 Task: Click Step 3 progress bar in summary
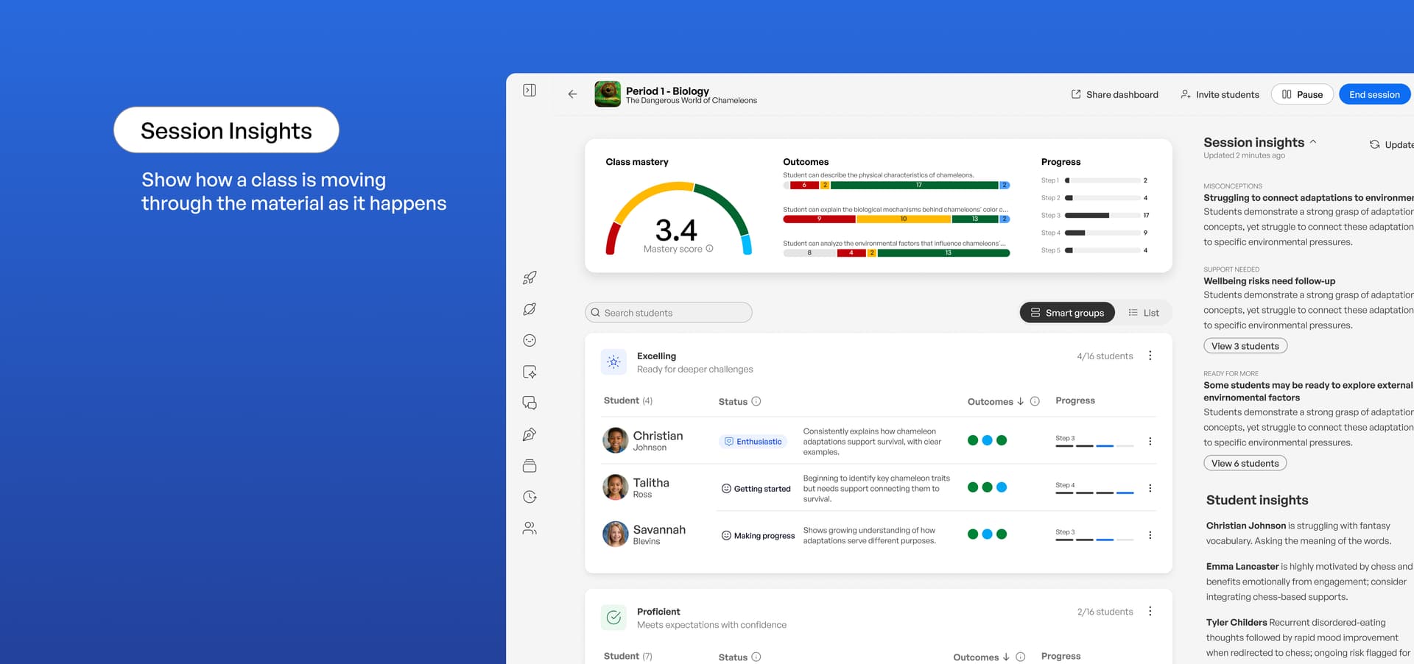click(x=1102, y=216)
